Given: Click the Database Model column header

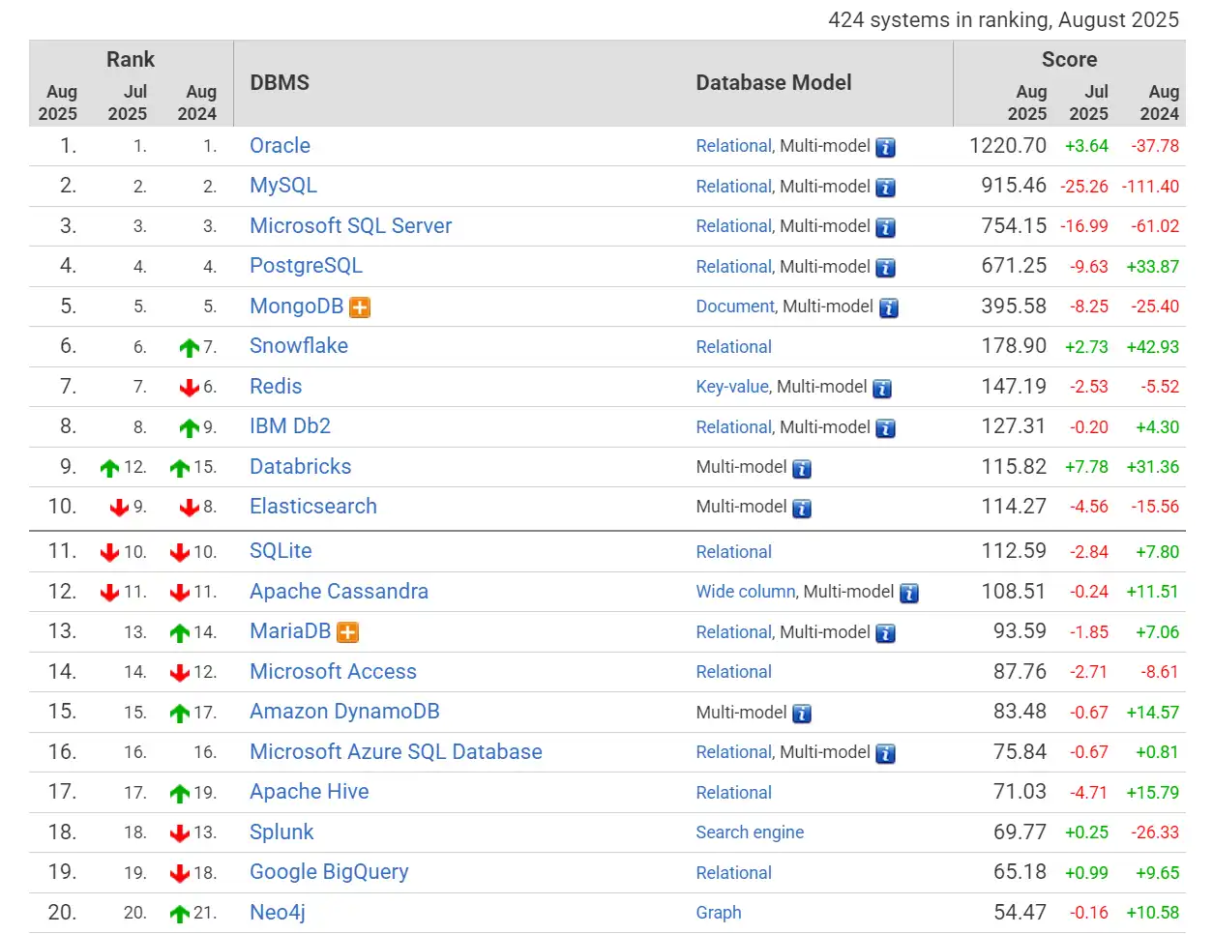Looking at the screenshot, I should coord(774,83).
